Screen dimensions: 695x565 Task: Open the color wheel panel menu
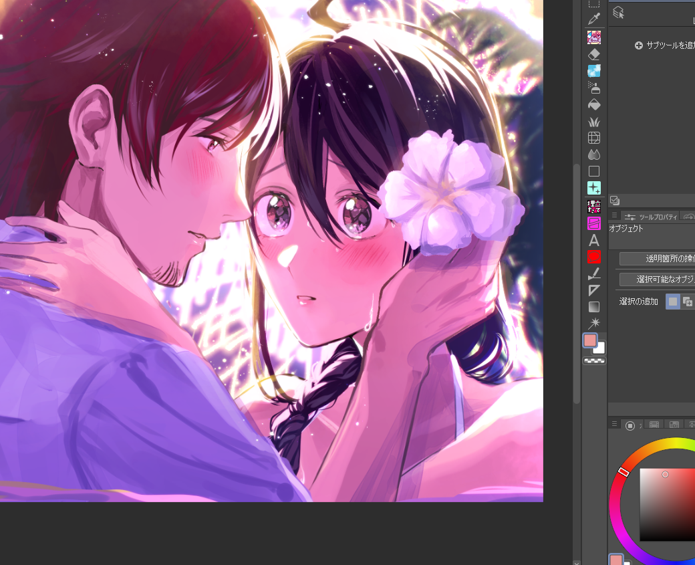pyautogui.click(x=614, y=425)
